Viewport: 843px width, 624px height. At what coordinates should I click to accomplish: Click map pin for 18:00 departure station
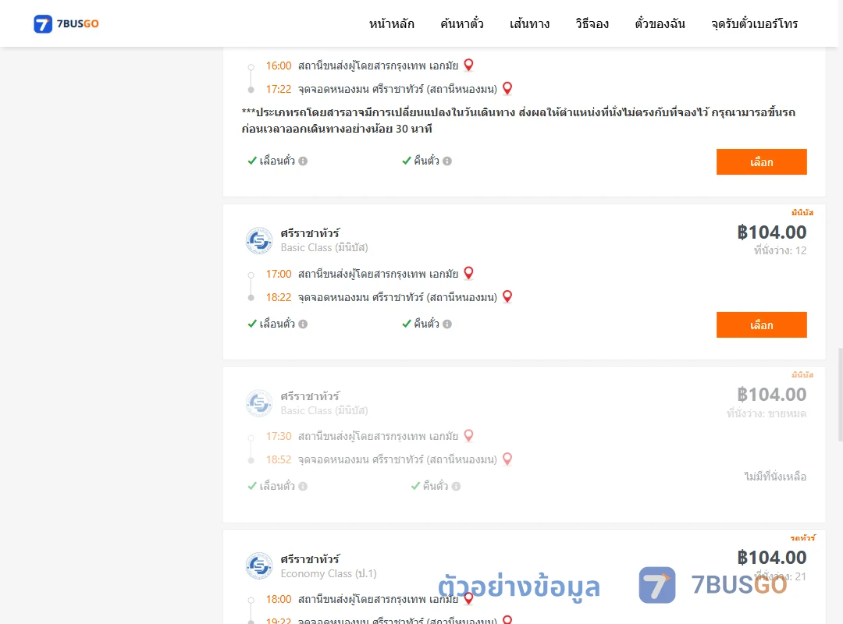(x=469, y=597)
